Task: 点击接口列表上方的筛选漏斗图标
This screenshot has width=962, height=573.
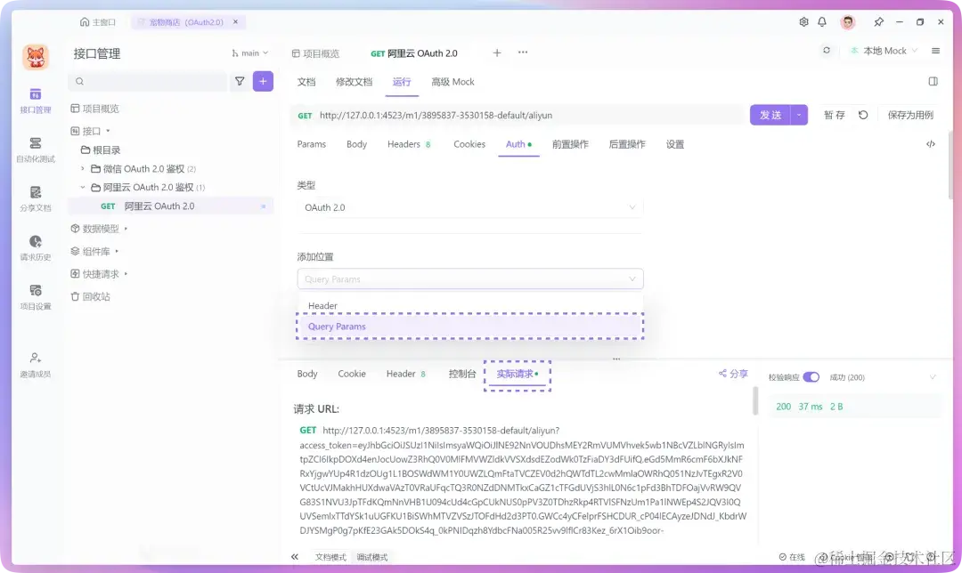Action: point(241,81)
